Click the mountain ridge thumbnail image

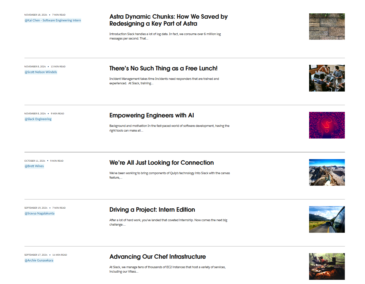point(327,172)
